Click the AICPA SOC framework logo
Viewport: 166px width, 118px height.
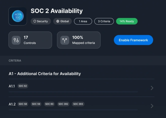pyautogui.click(x=18, y=16)
